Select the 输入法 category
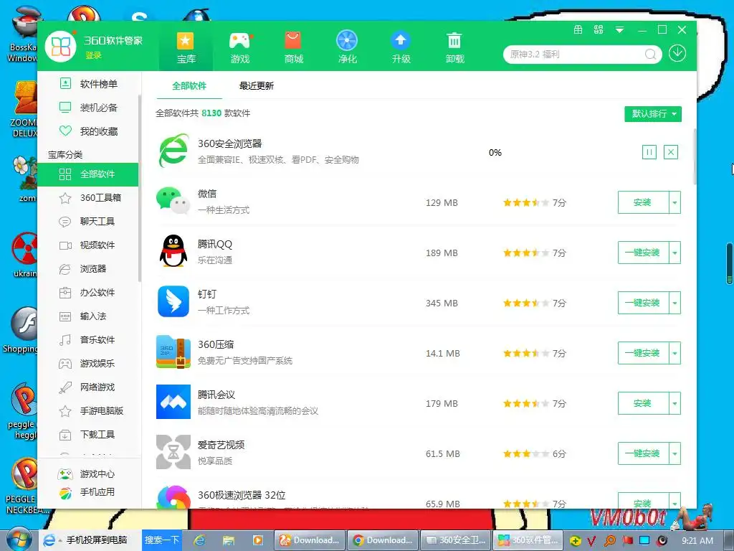This screenshot has height=551, width=734. pos(88,316)
